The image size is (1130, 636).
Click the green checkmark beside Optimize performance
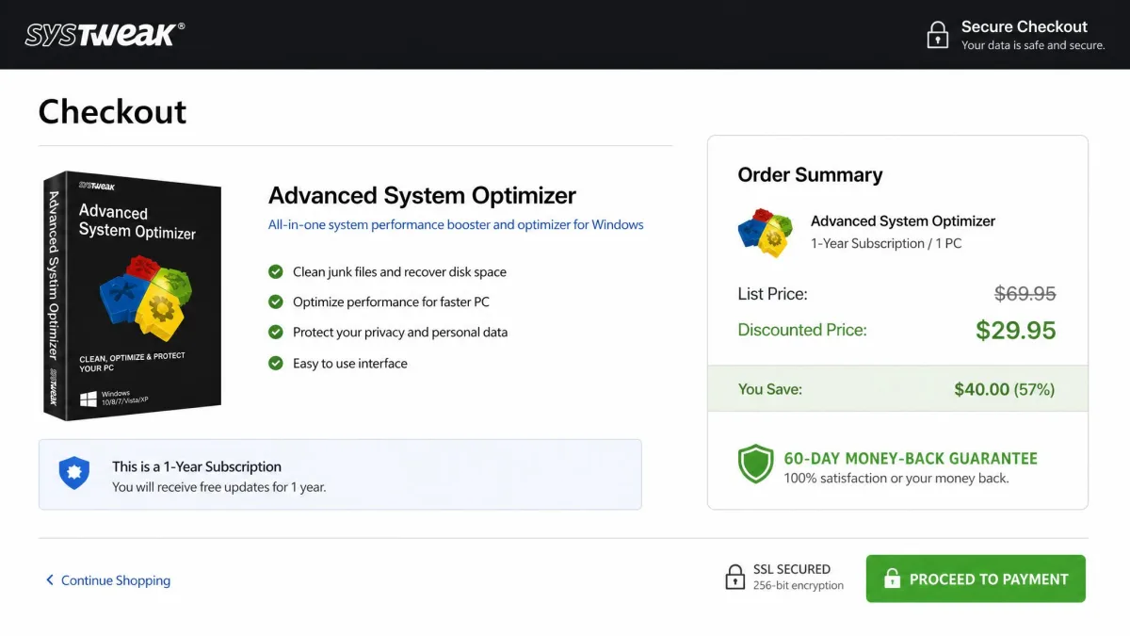coord(276,302)
